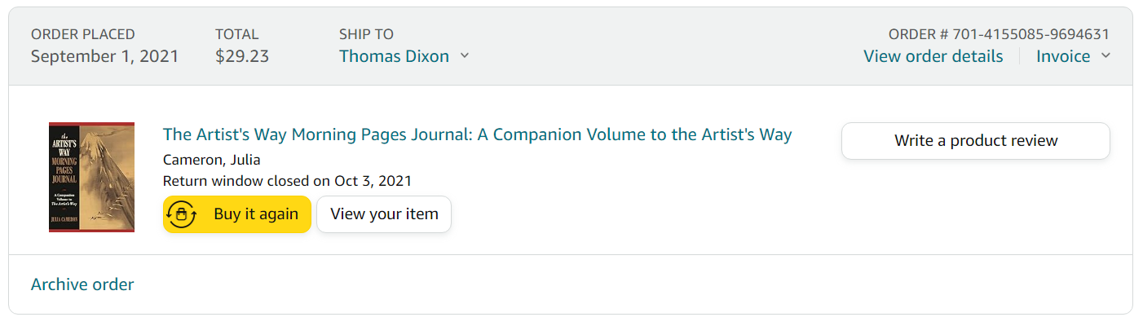Archive this order
The height and width of the screenshot is (326, 1143).
click(82, 284)
